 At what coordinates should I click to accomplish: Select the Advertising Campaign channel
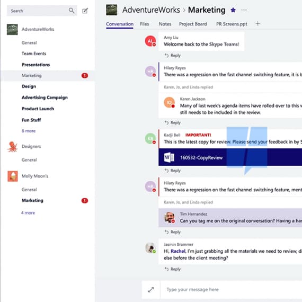tap(45, 97)
